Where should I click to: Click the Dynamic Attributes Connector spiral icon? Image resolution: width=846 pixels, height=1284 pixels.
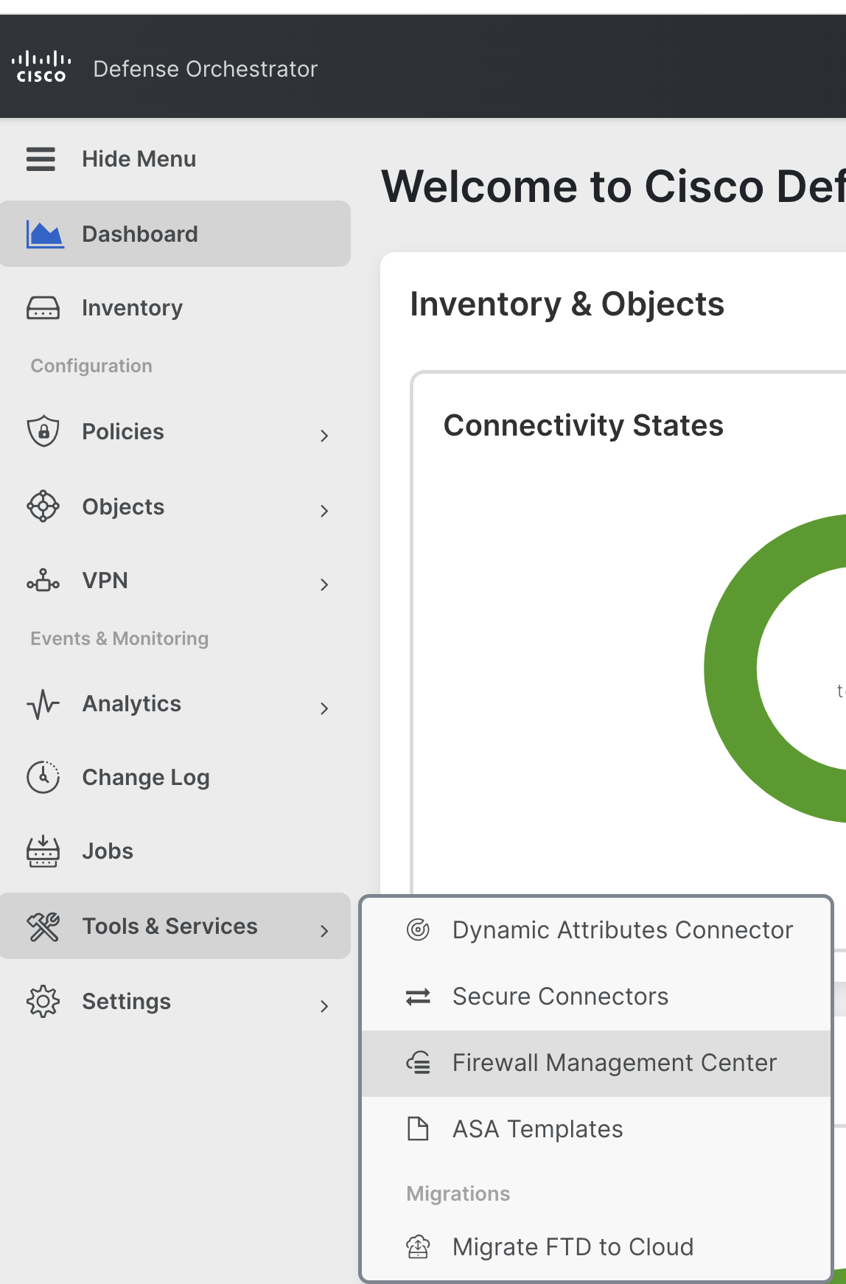[418, 930]
